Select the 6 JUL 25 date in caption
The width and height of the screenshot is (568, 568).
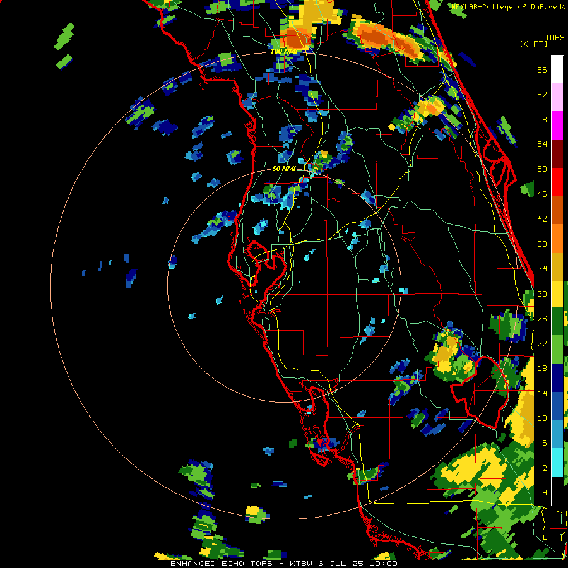click(342, 564)
